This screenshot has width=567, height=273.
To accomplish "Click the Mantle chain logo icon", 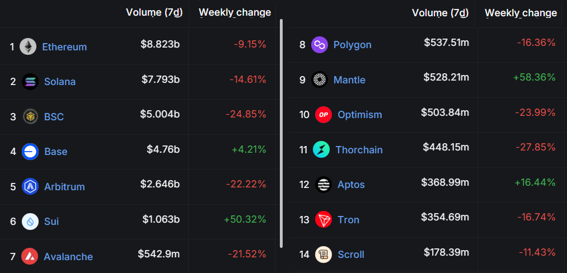I will click(319, 80).
